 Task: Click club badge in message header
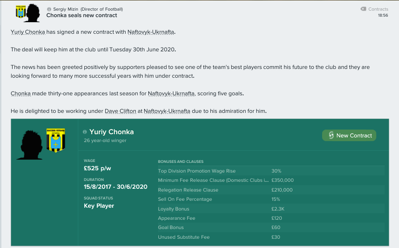(20, 12)
